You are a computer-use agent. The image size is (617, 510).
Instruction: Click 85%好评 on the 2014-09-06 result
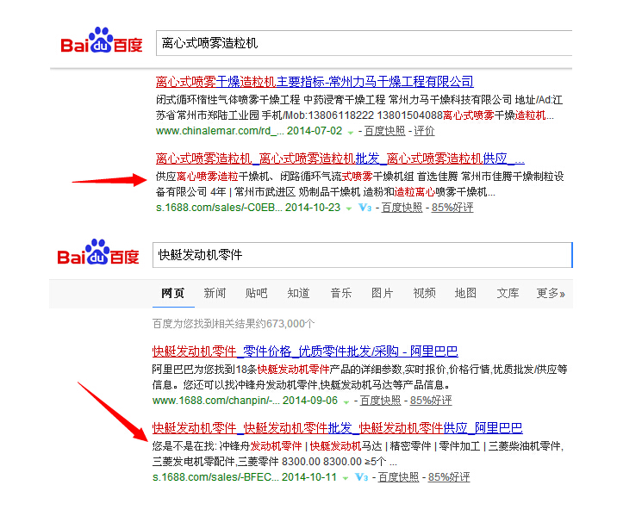pos(431,401)
